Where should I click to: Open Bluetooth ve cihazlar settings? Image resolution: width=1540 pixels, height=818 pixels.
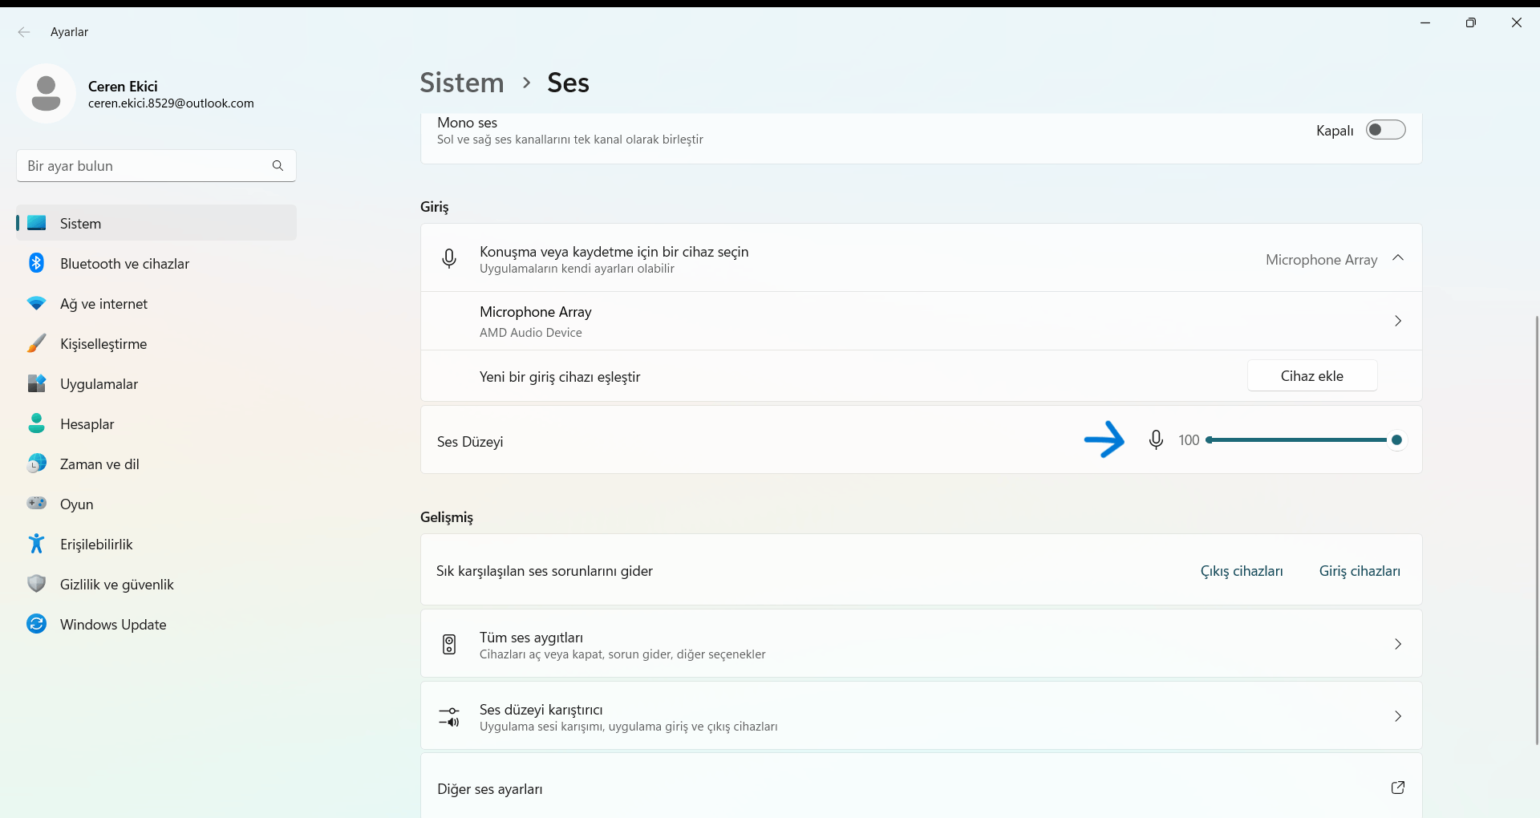pos(124,264)
